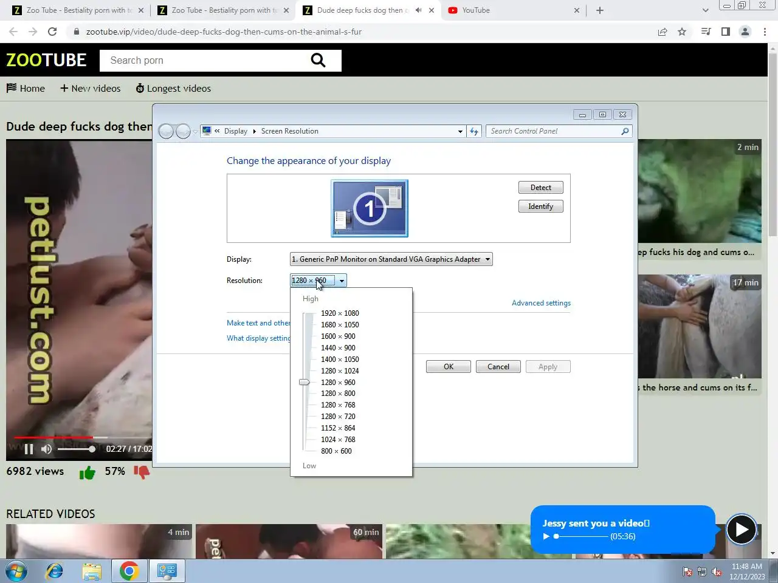Image resolution: width=778 pixels, height=583 pixels.
Task: Choose 1600 × 900 in the resolution list
Action: pyautogui.click(x=338, y=336)
